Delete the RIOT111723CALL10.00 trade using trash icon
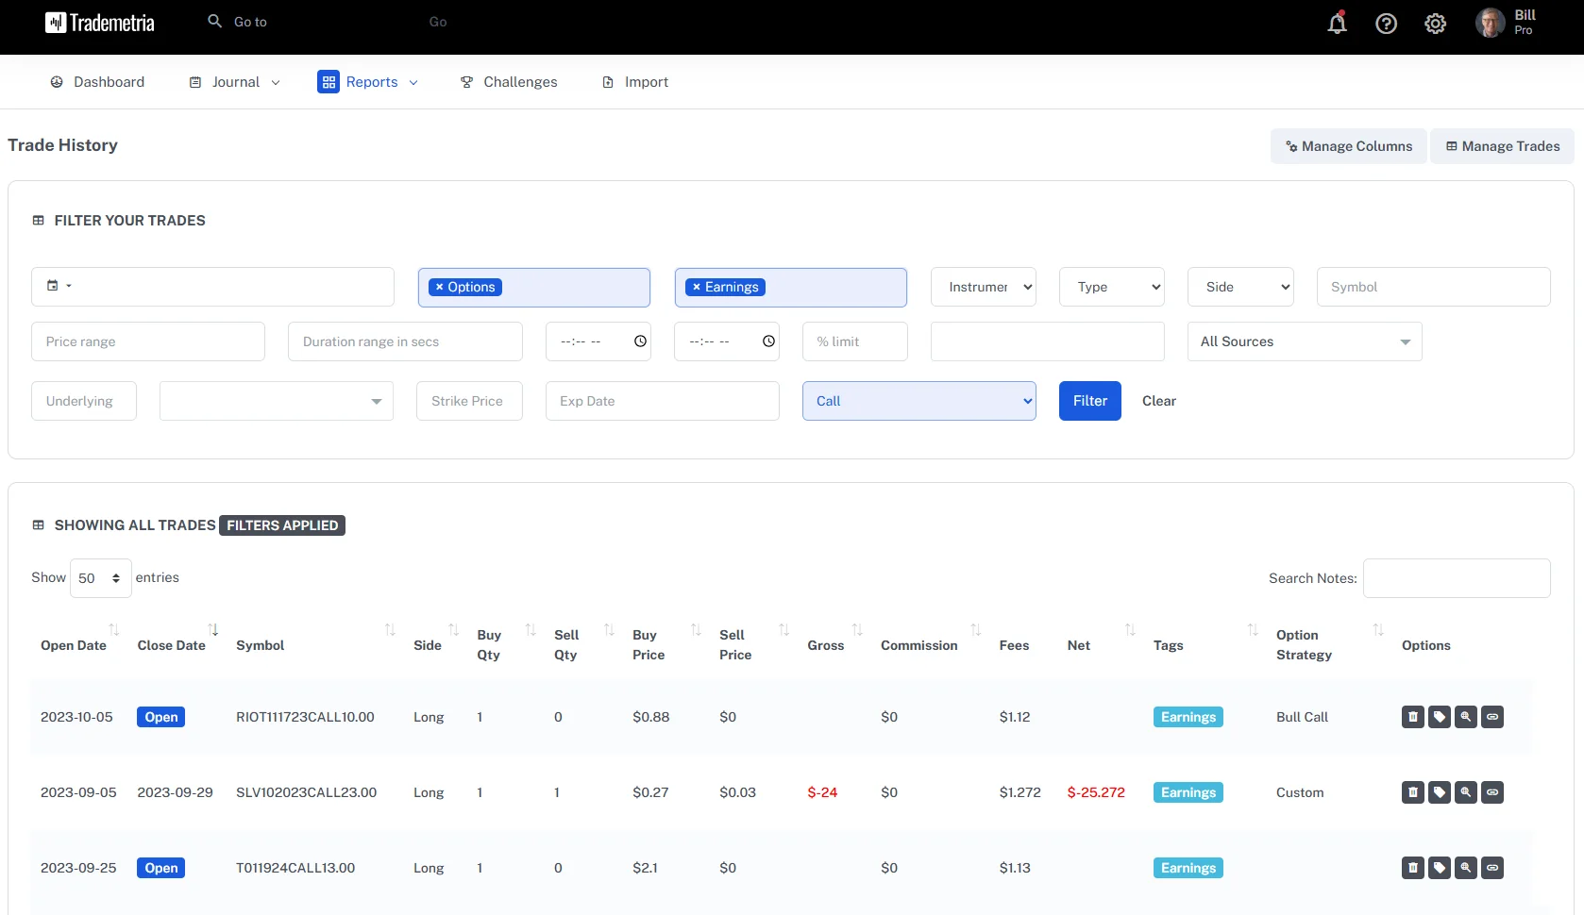The image size is (1584, 915). click(x=1412, y=717)
